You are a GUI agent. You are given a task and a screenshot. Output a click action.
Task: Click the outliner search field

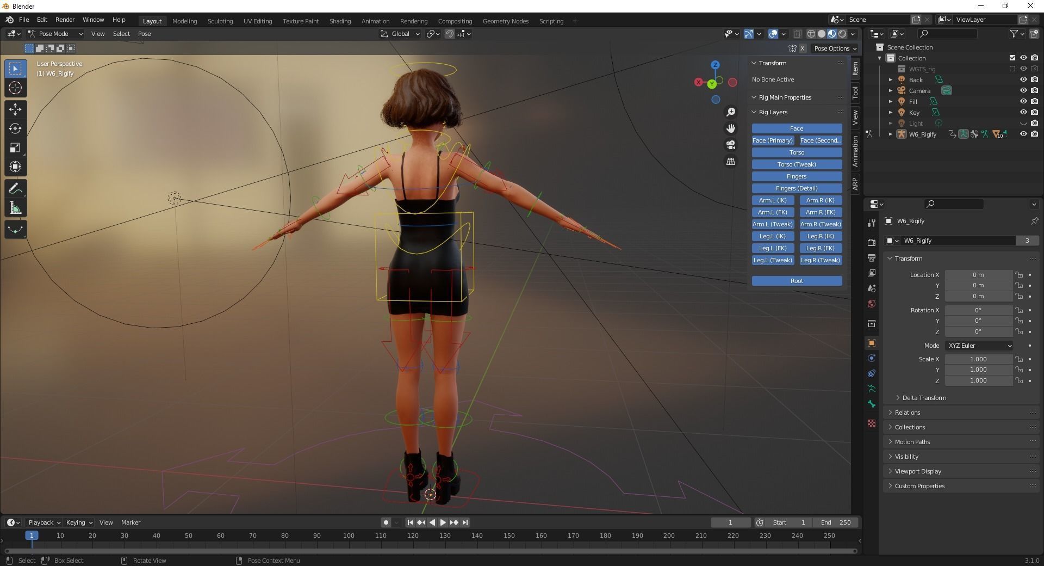tap(947, 34)
